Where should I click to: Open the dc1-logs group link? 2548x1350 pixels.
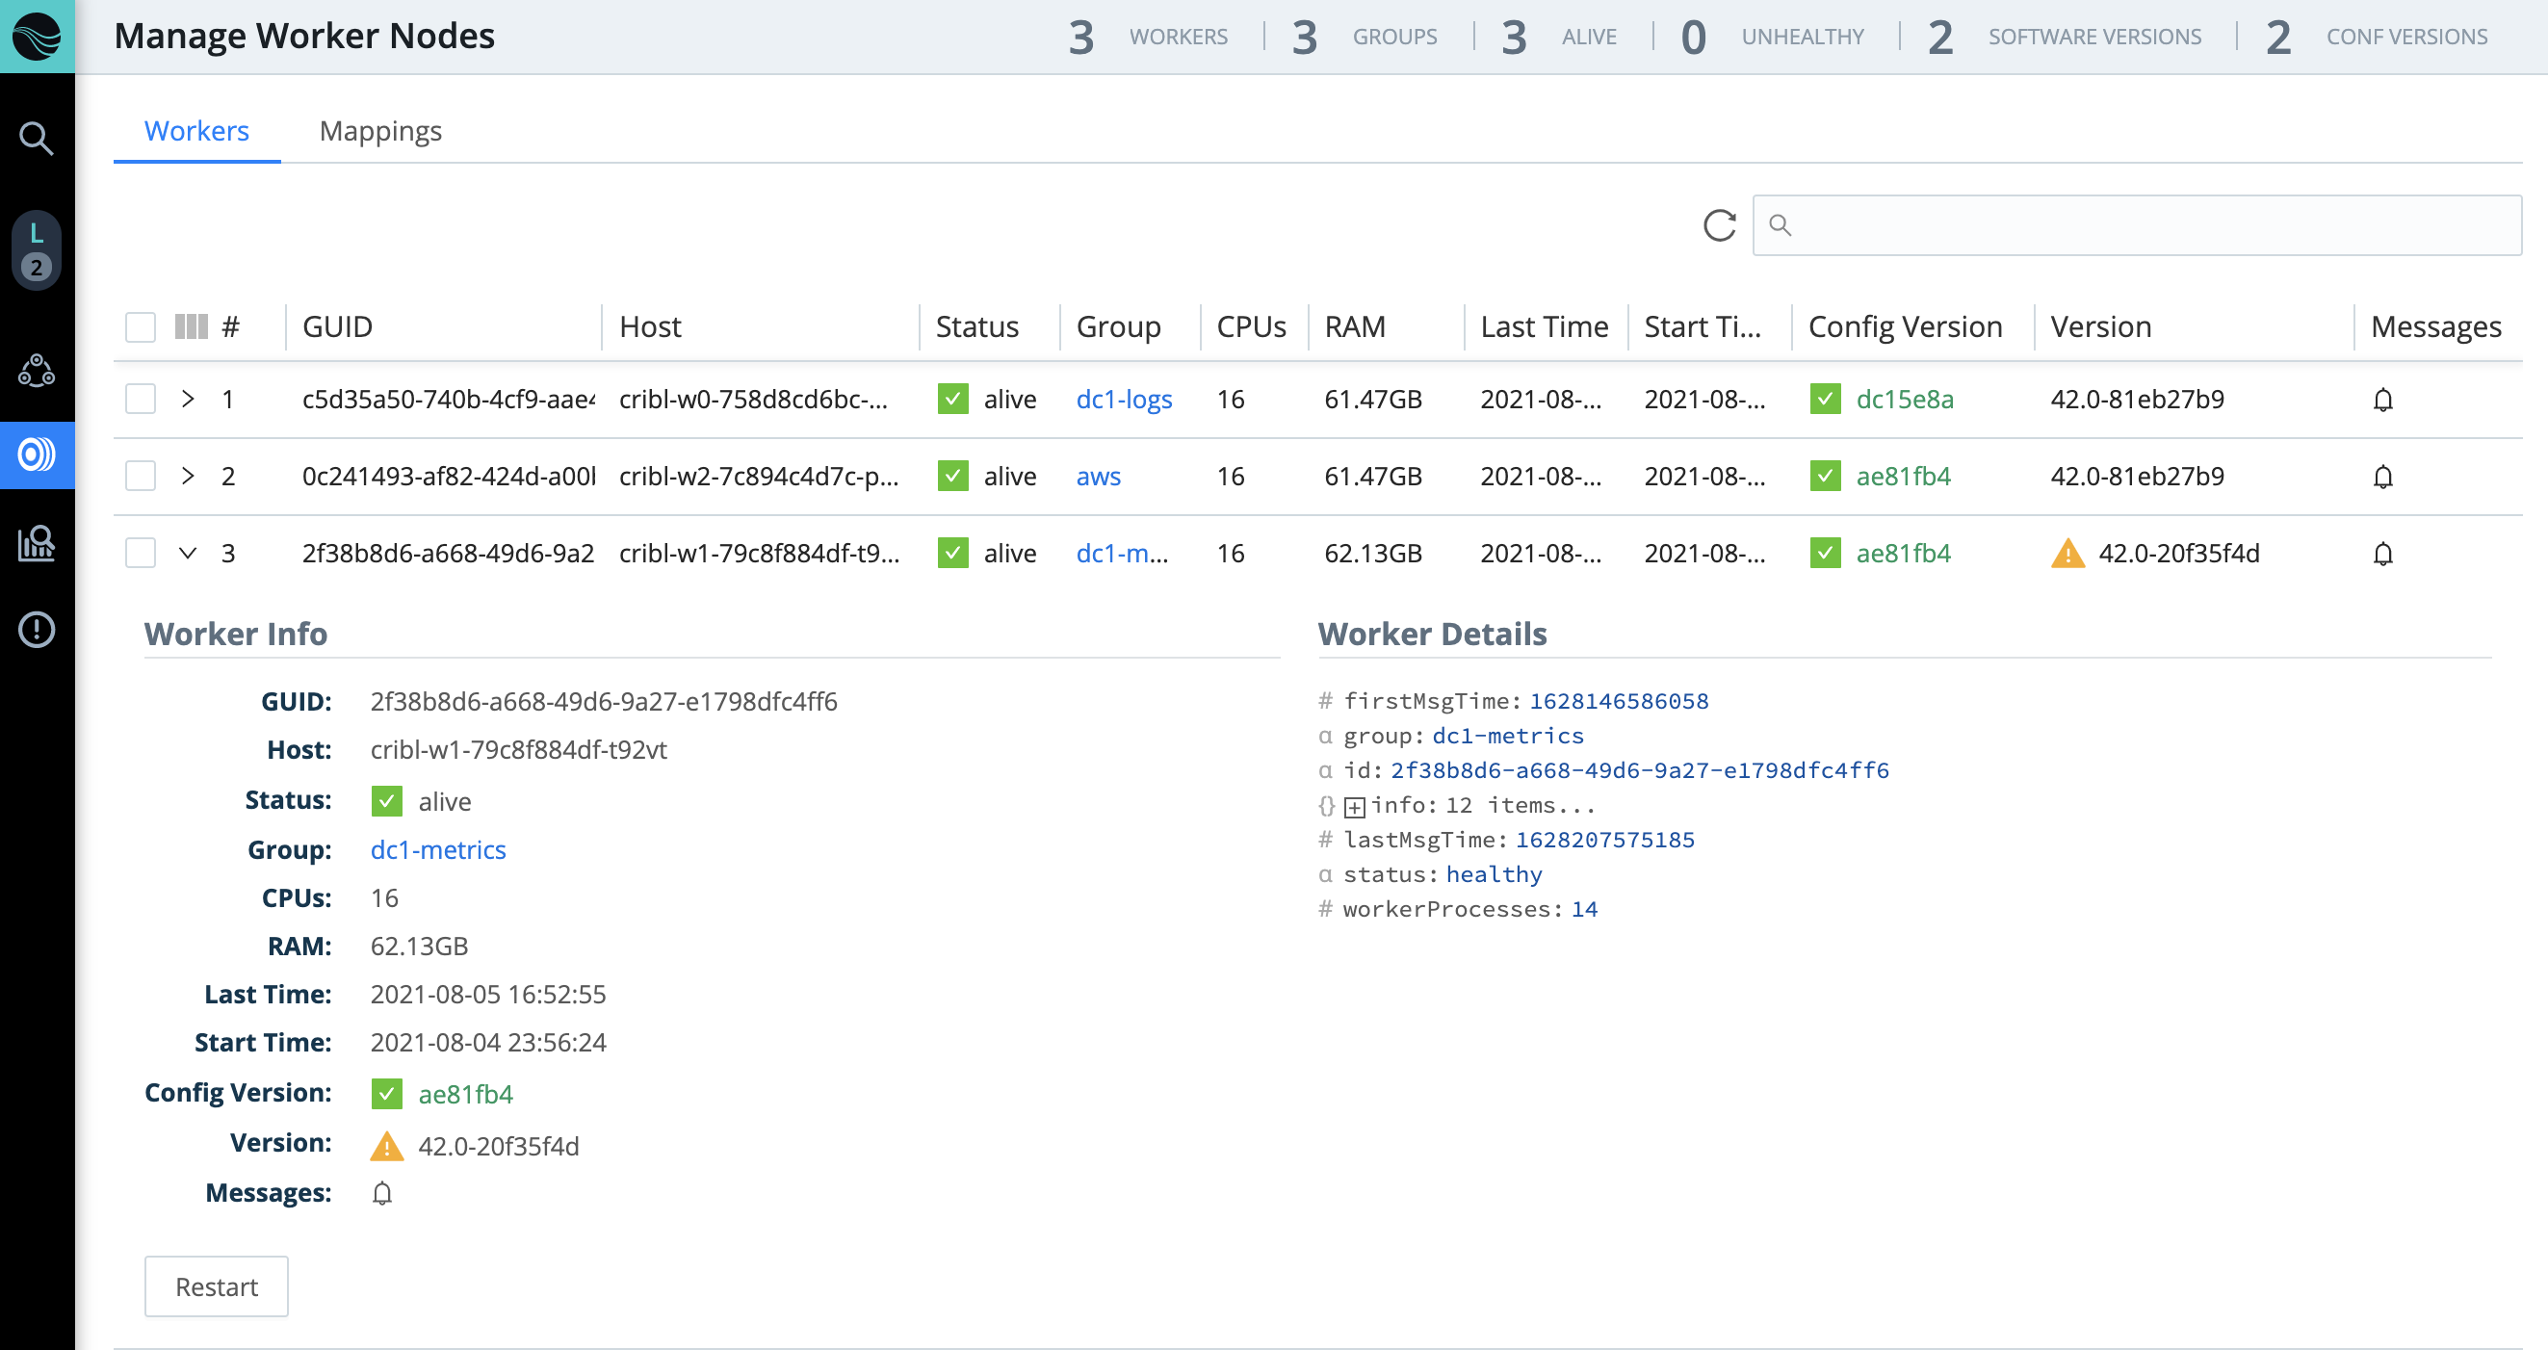click(1124, 399)
